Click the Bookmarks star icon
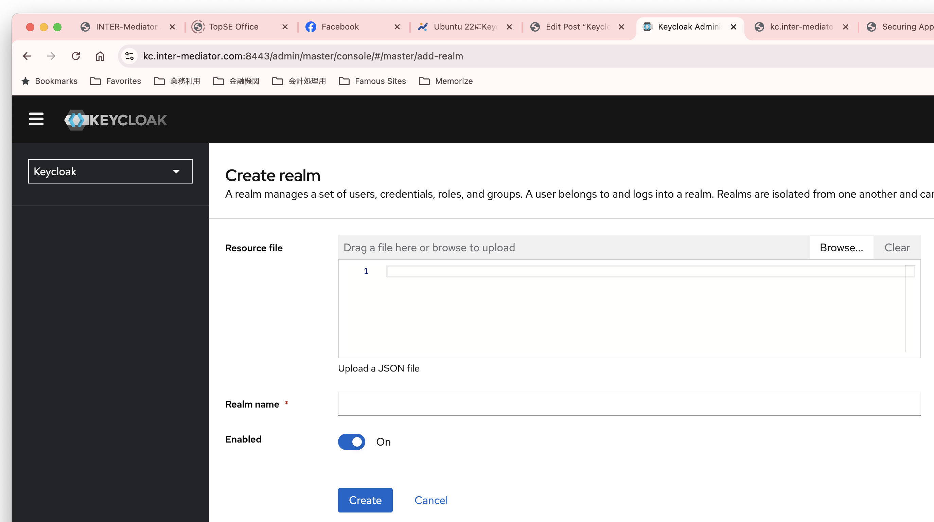The image size is (934, 522). coord(26,81)
